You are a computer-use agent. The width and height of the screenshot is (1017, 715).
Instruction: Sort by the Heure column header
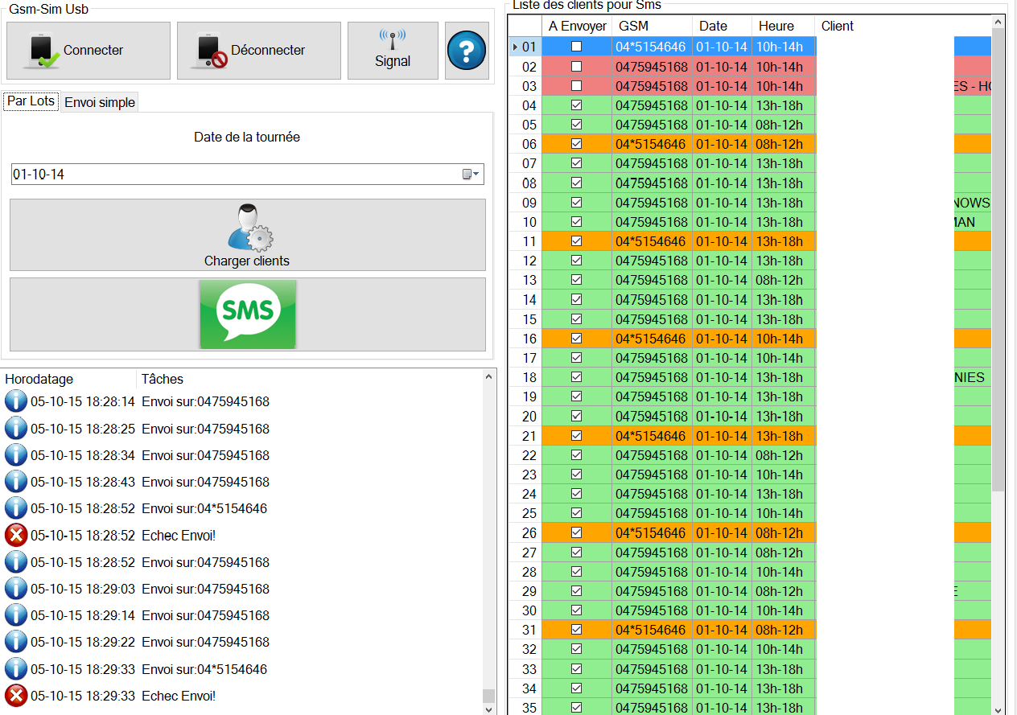(776, 27)
